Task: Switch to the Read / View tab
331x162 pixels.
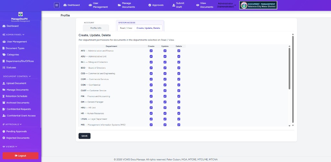Action: [x=126, y=28]
